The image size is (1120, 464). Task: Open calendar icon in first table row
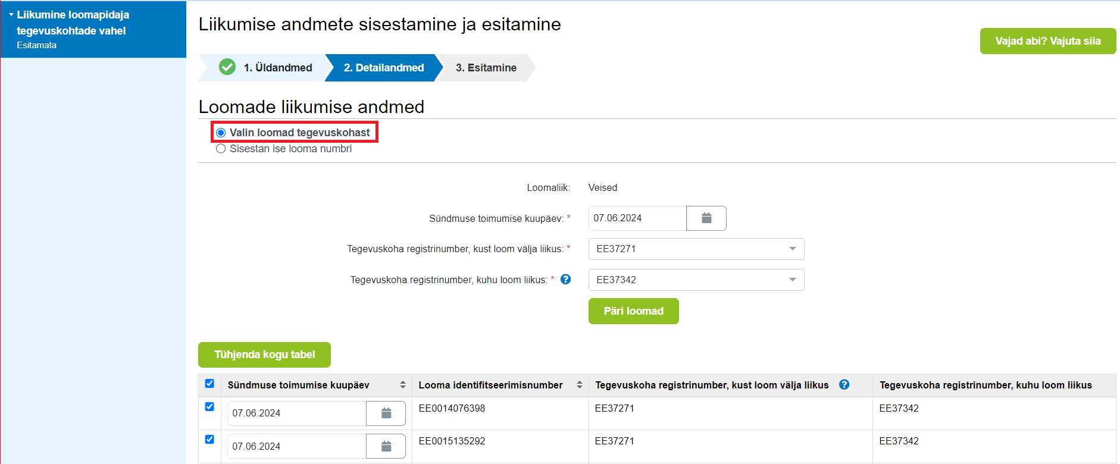tap(386, 413)
